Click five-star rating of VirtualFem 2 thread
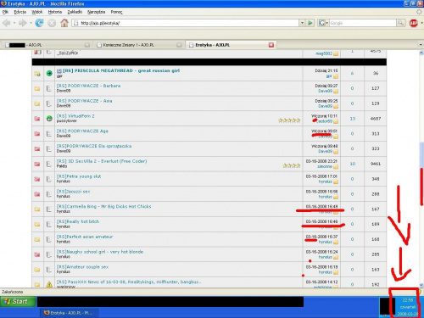424x318 pixels. pos(289,120)
